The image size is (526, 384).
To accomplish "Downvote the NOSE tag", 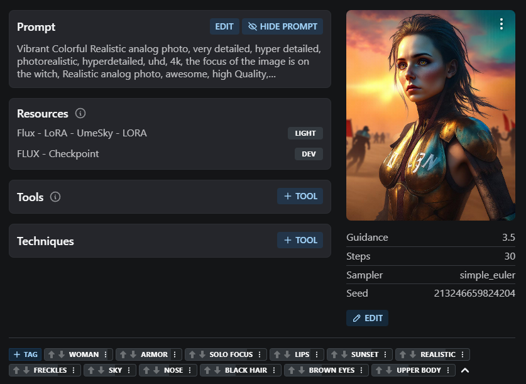I will point(156,370).
